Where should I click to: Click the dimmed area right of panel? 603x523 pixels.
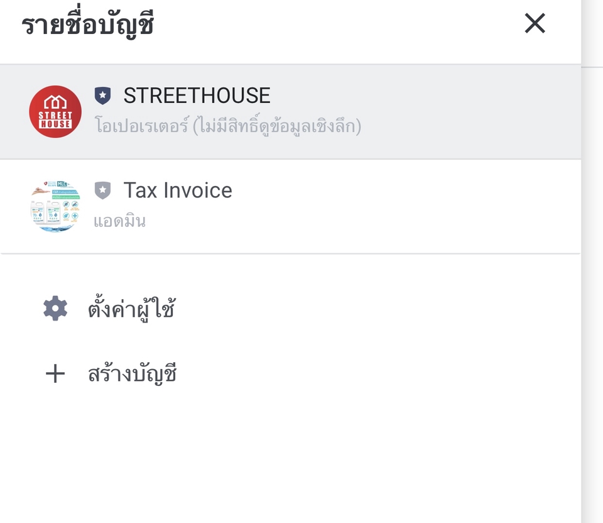(592, 283)
